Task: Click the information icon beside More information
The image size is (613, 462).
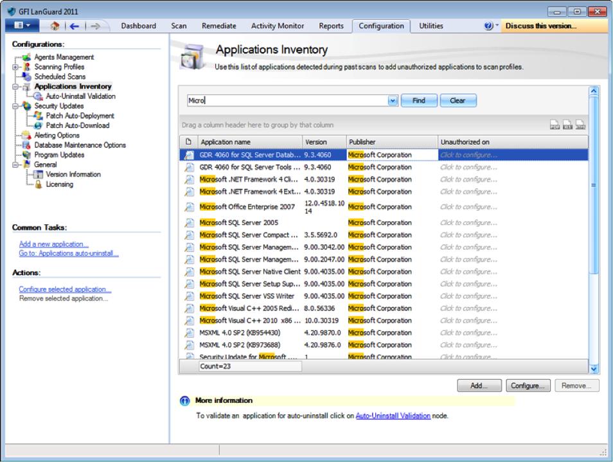Action: [x=185, y=401]
